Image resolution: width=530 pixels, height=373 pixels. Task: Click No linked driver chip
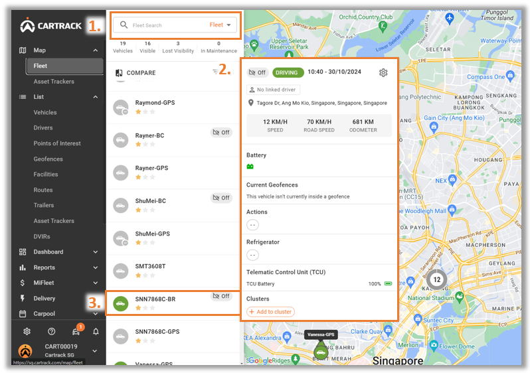point(273,90)
